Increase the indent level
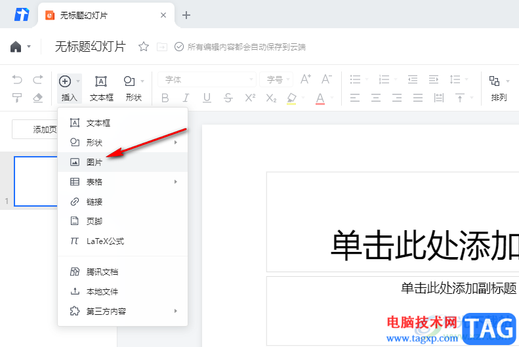This screenshot has width=519, height=347. [x=434, y=79]
